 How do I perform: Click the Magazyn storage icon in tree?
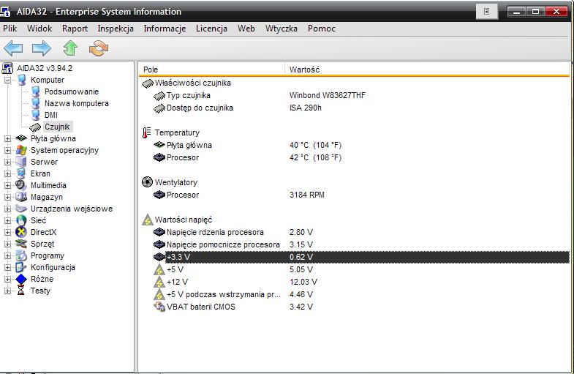click(x=21, y=197)
